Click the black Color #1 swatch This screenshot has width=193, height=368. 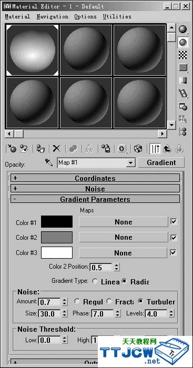click(x=57, y=222)
